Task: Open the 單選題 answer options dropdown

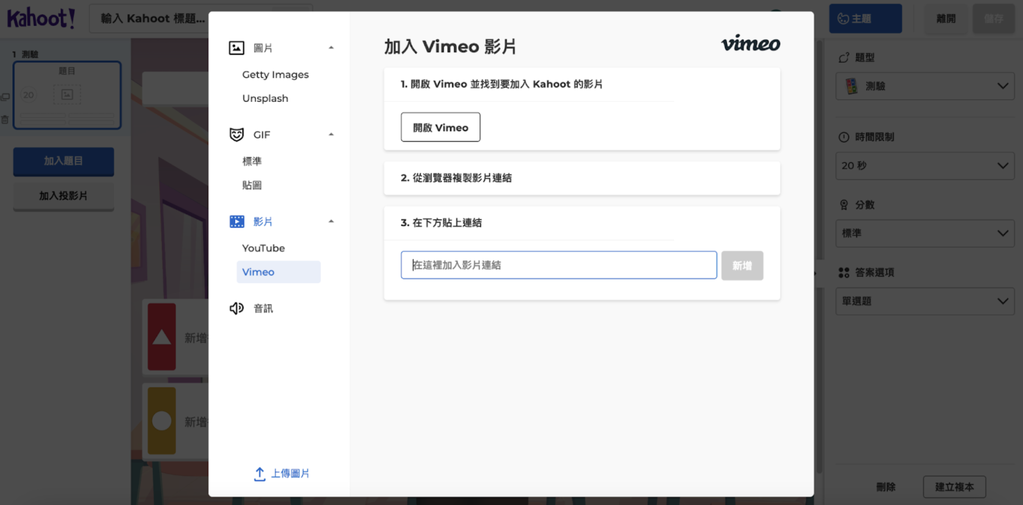Action: click(x=925, y=301)
